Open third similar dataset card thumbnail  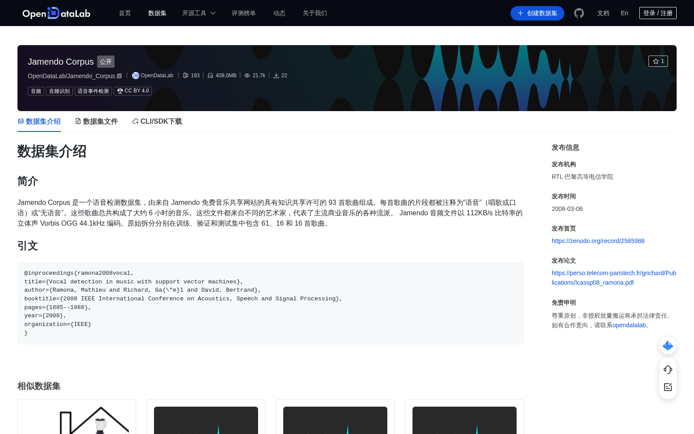(335, 420)
